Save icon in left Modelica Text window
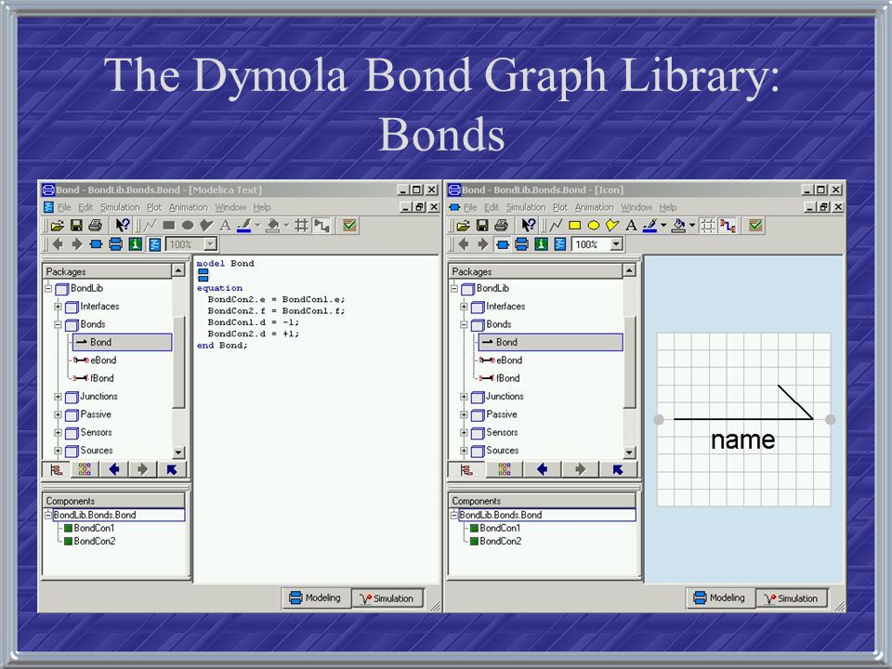The image size is (892, 669). [76, 226]
